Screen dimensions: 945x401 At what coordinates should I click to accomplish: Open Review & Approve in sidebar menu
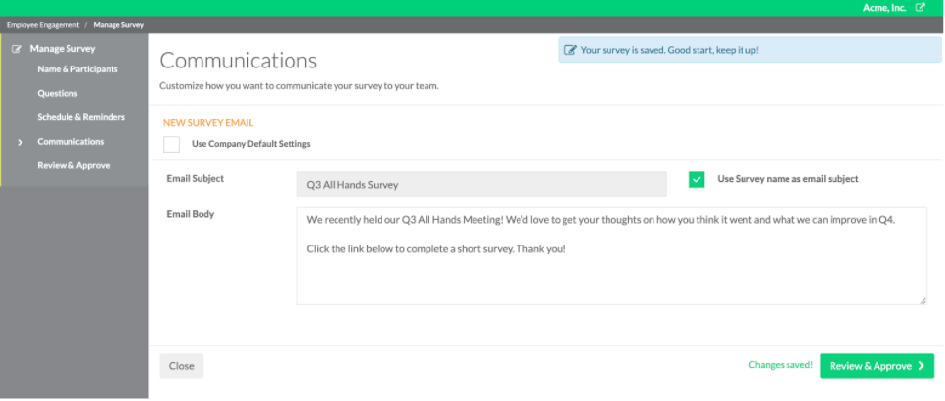click(73, 165)
